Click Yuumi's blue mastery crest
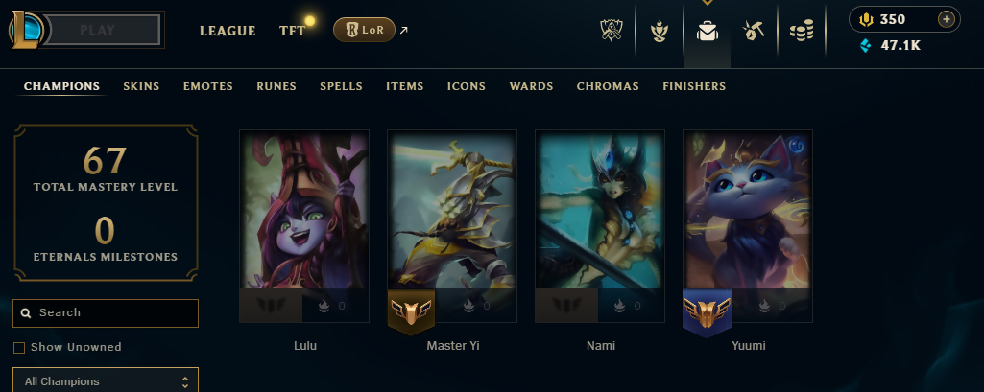 [x=707, y=311]
